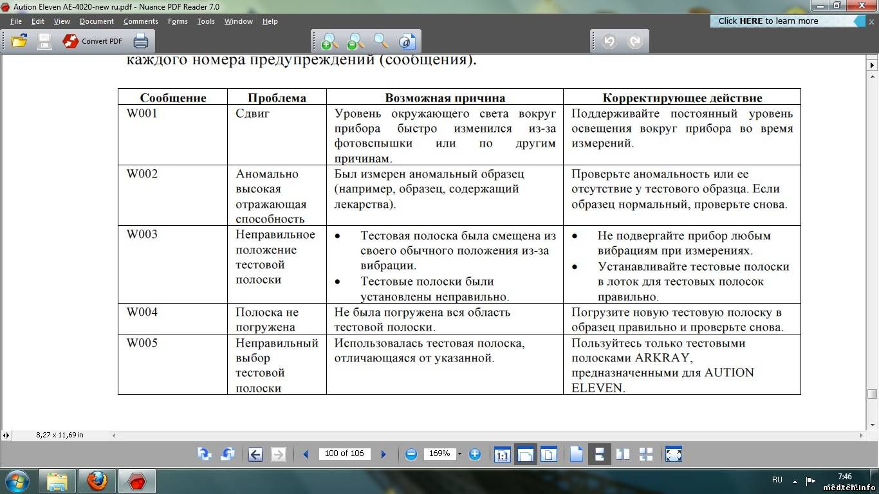Select the magnifier zoom-out tool in toolbar
Screen dimensions: 879x494
tap(355, 41)
